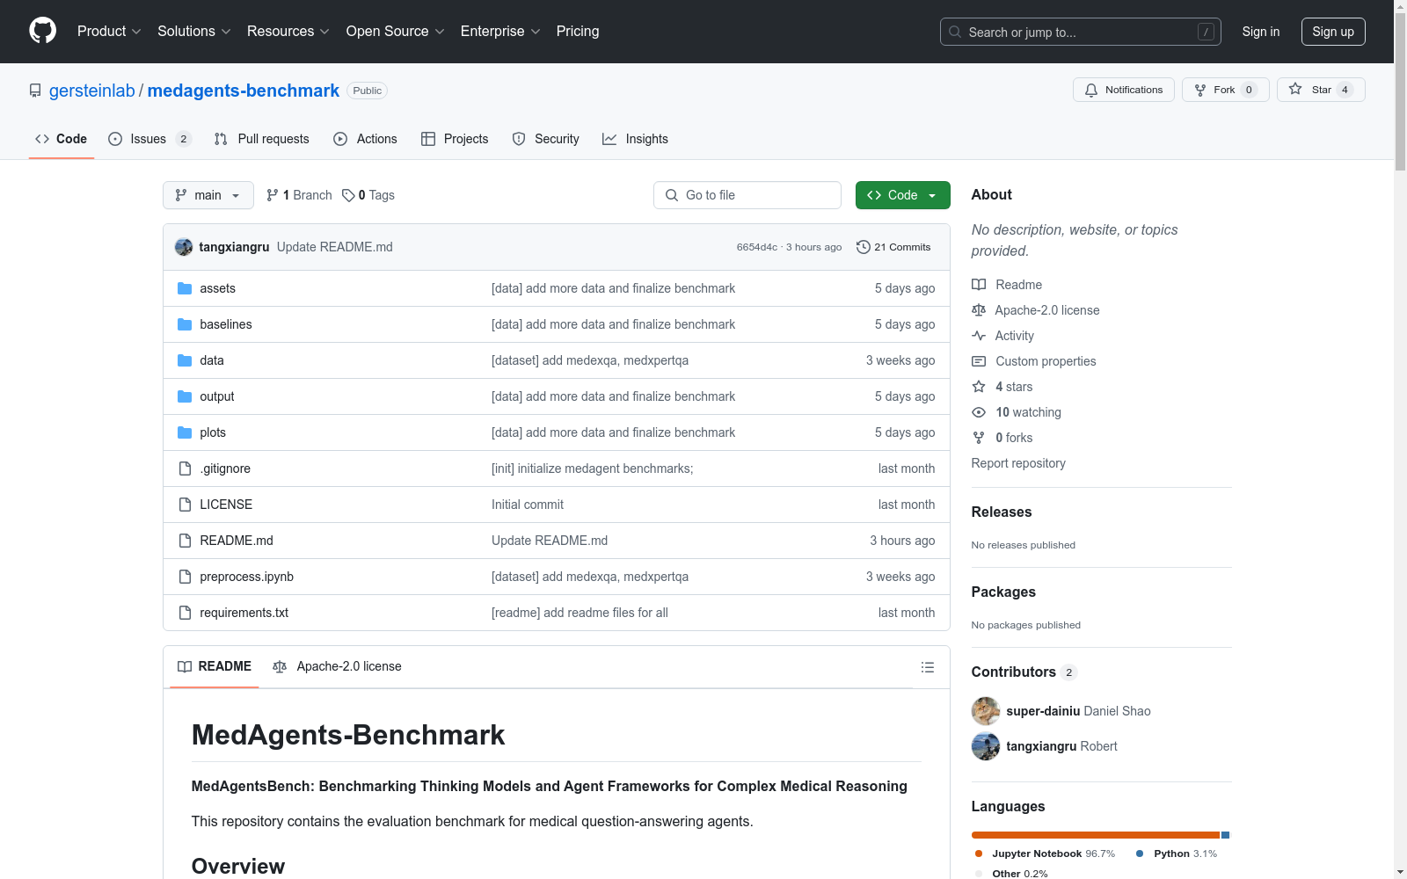Open the Activity link
Image resolution: width=1407 pixels, height=879 pixels.
[x=1002, y=336]
